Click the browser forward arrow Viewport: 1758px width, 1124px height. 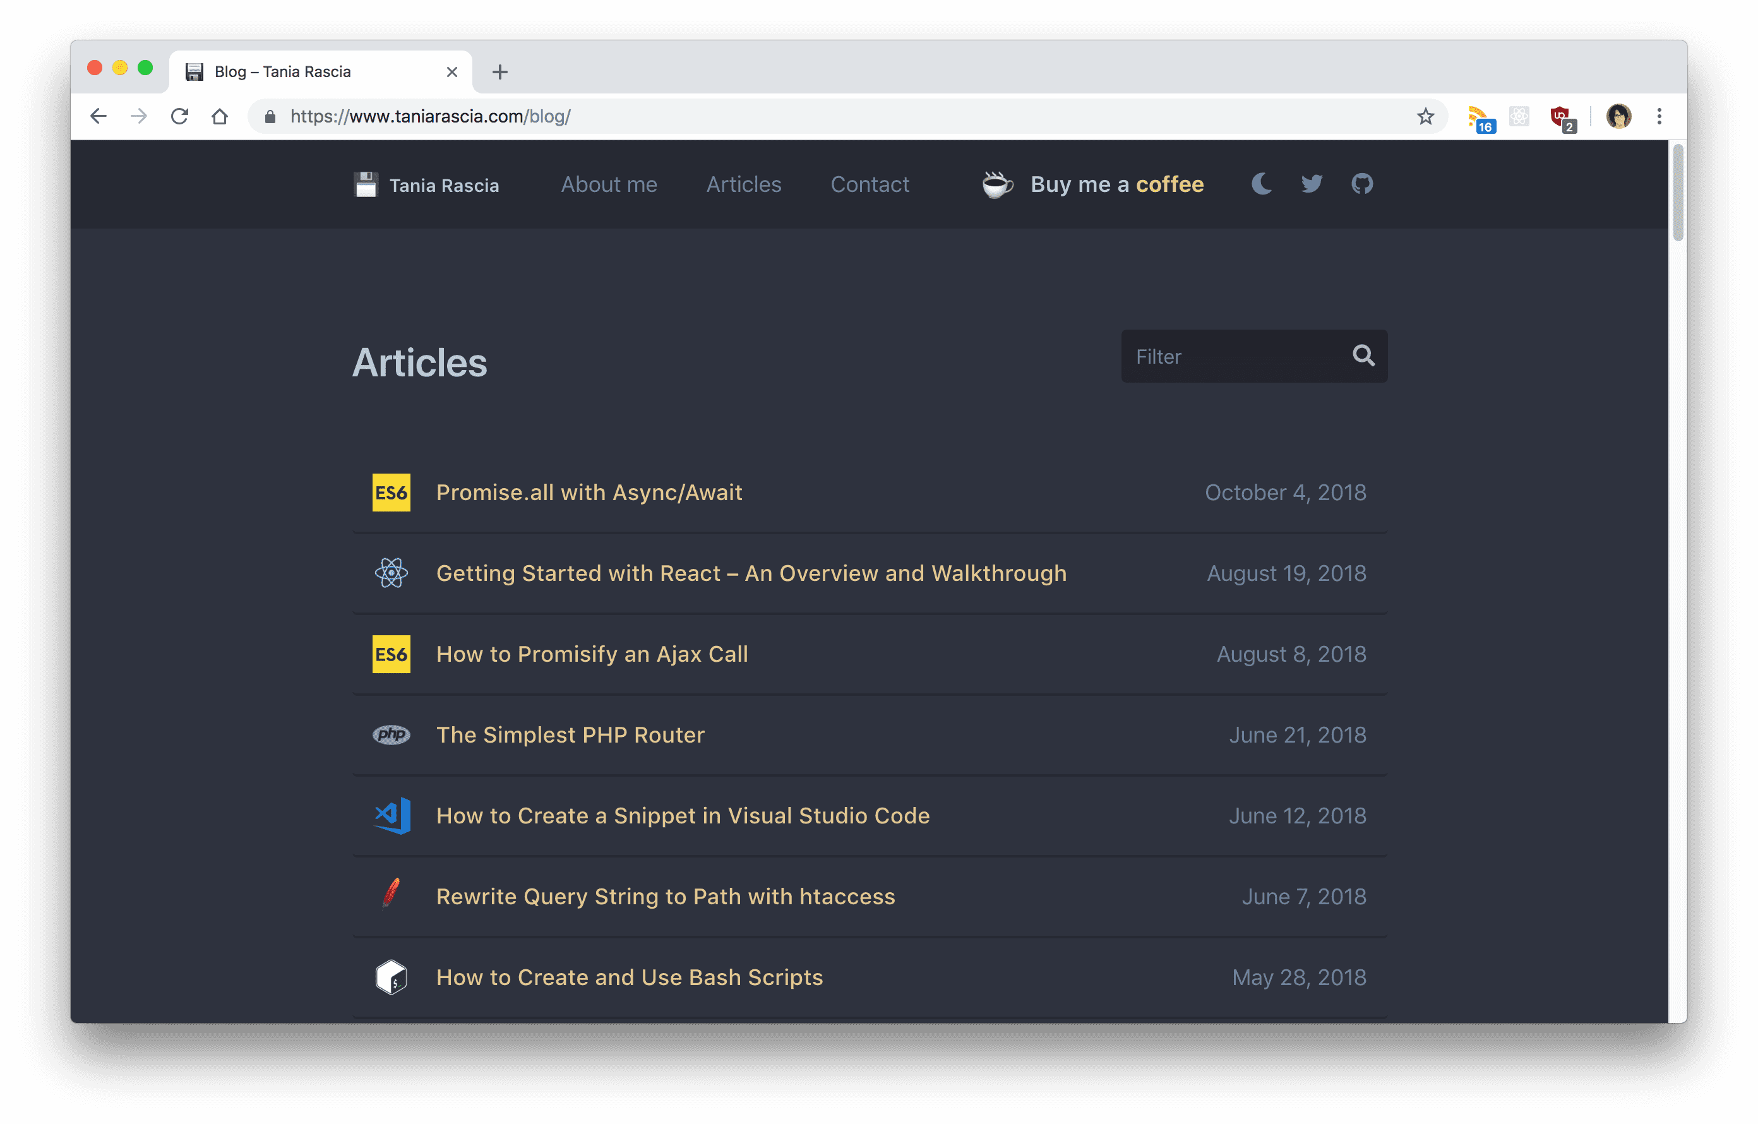pyautogui.click(x=139, y=116)
